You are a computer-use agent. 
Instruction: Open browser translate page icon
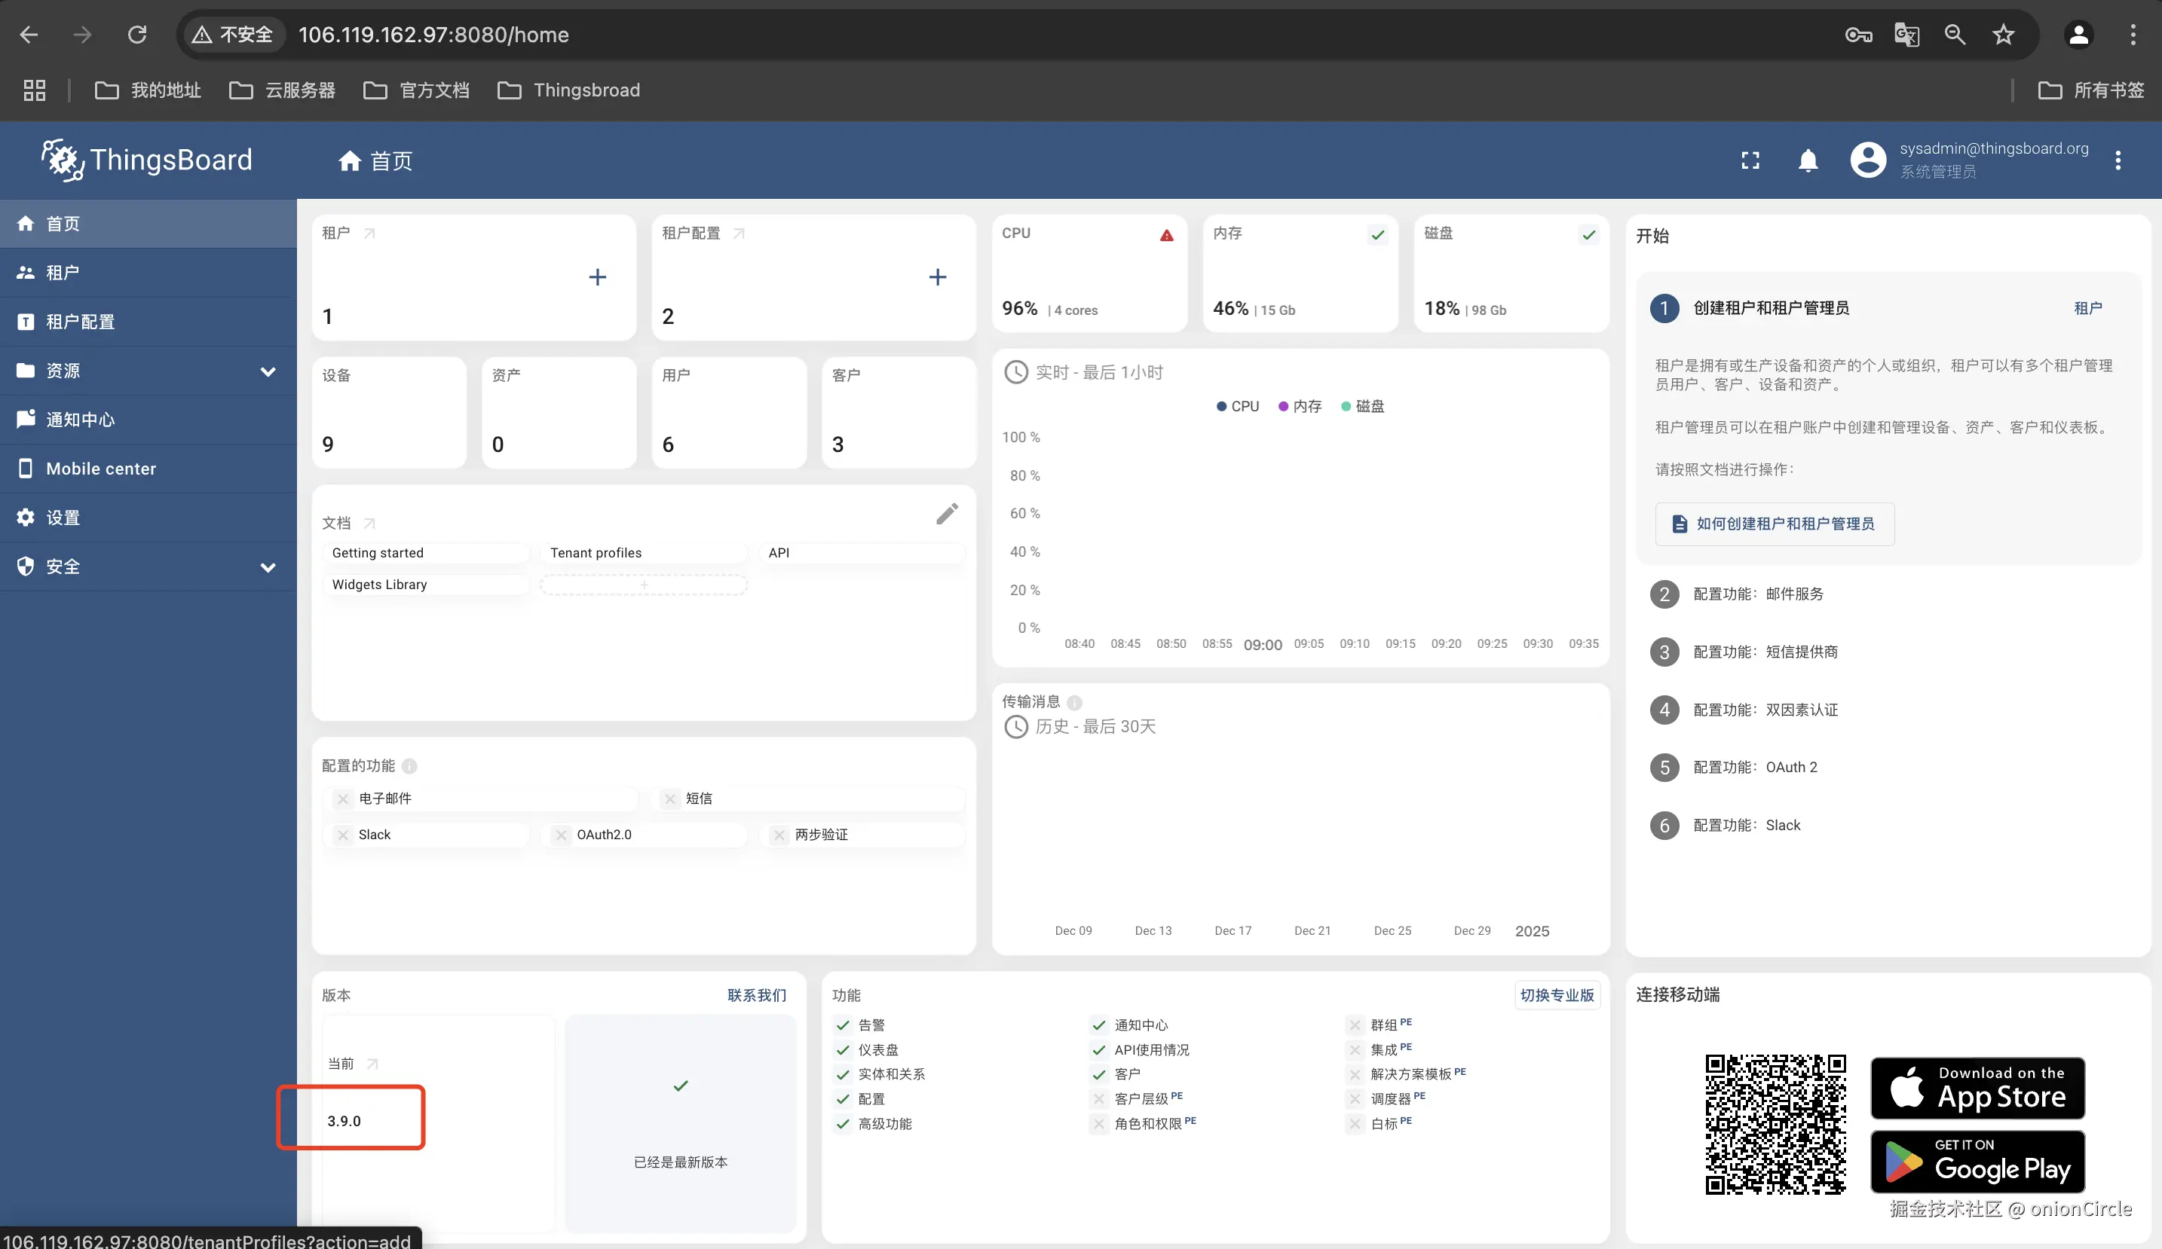[x=1906, y=35]
